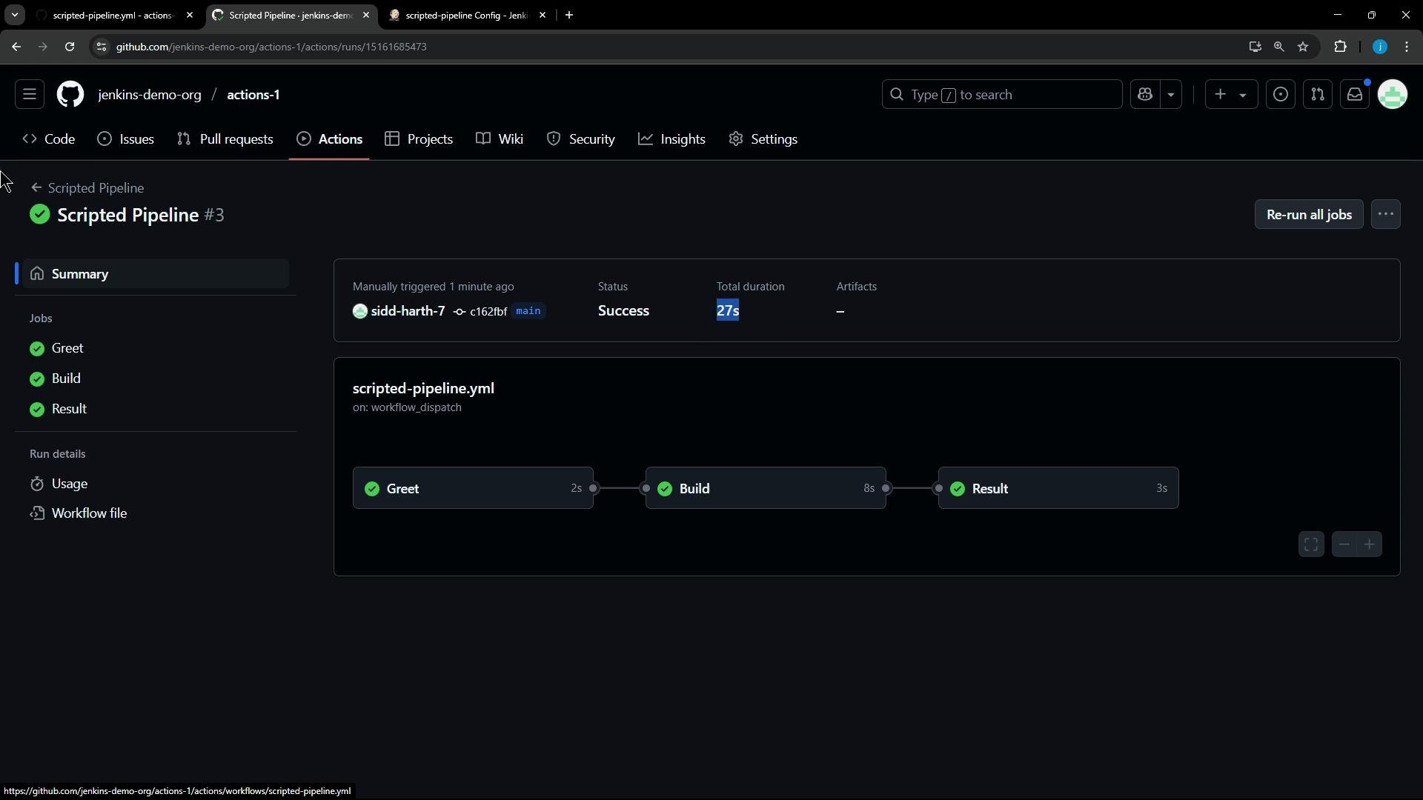
Task: Open the Chrome three-dot menu
Action: [x=1407, y=47]
